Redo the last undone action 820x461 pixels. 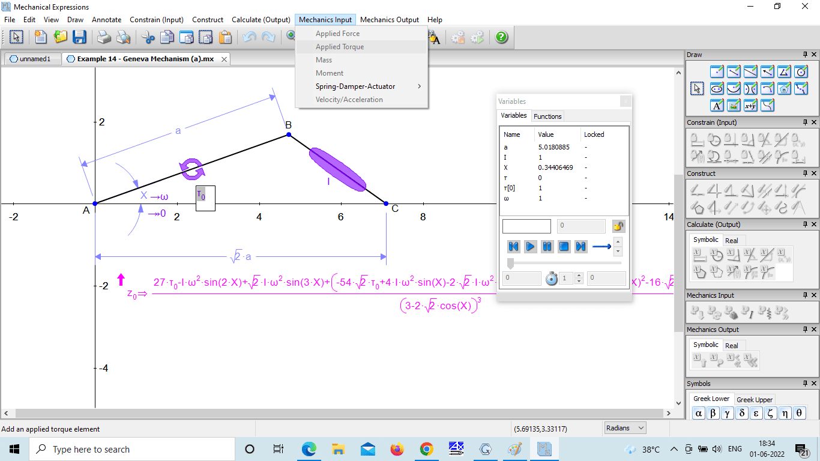268,37
